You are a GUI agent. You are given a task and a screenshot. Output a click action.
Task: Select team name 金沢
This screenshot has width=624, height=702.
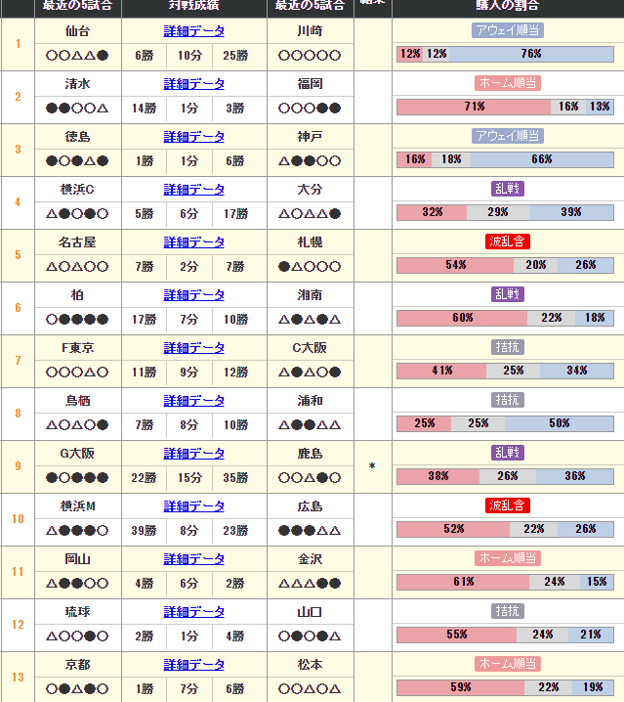[310, 559]
